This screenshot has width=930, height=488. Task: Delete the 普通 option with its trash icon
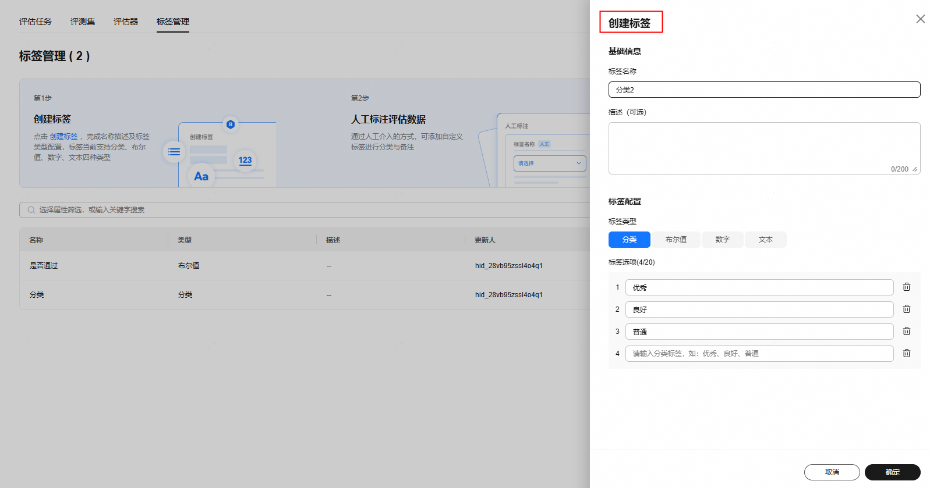click(x=907, y=331)
